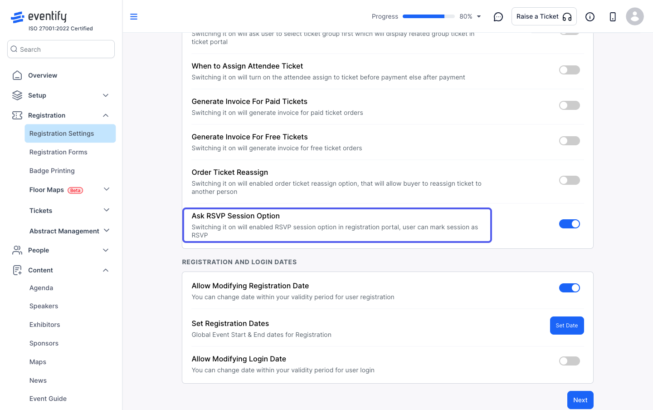653x410 pixels.
Task: Open the mobile preview icon
Action: coord(613,17)
